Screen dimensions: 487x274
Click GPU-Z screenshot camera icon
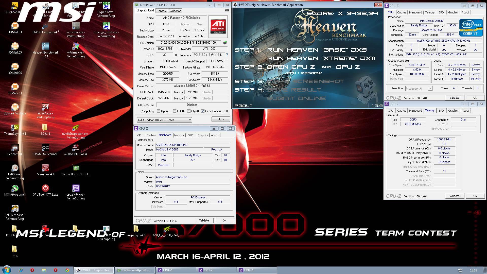coord(227,10)
